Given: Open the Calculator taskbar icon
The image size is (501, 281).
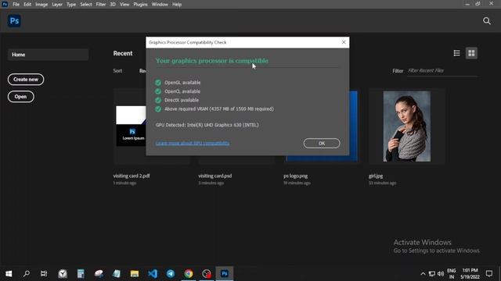Looking at the screenshot, I should point(81,274).
